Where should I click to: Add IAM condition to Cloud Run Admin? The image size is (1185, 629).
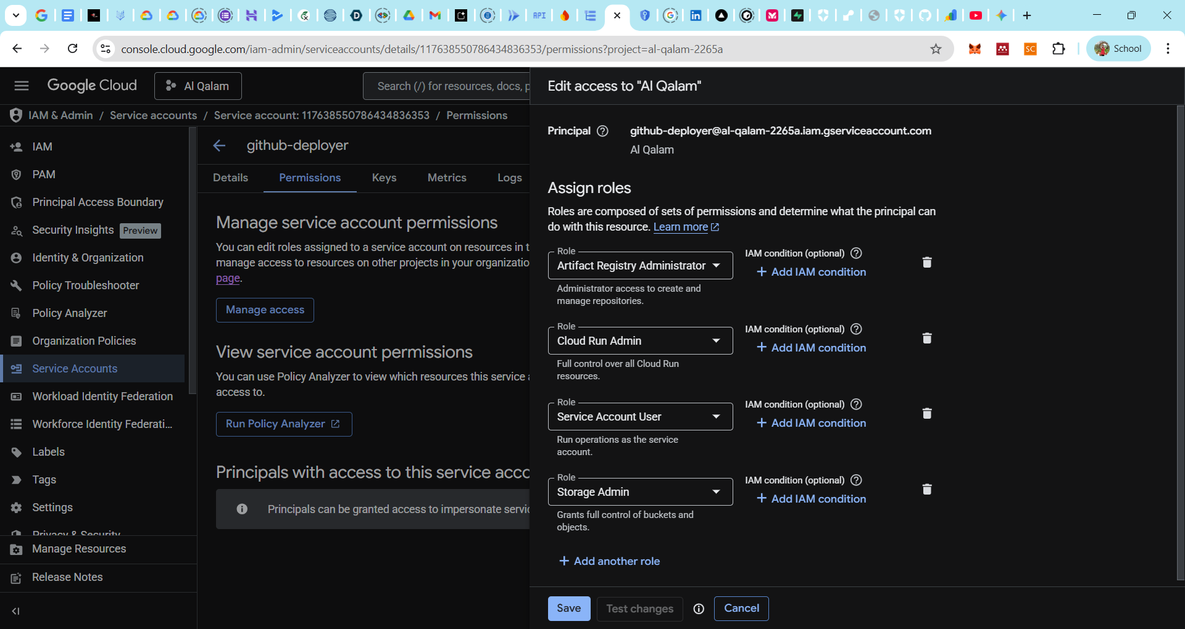pyautogui.click(x=811, y=348)
